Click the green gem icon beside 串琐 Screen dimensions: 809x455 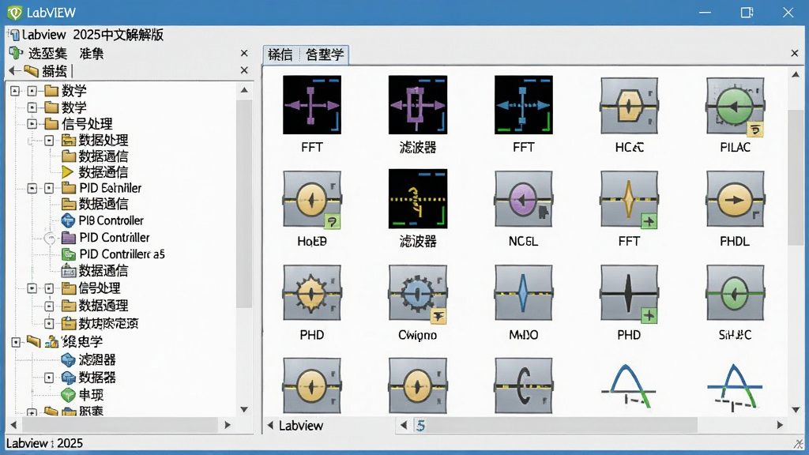68,395
